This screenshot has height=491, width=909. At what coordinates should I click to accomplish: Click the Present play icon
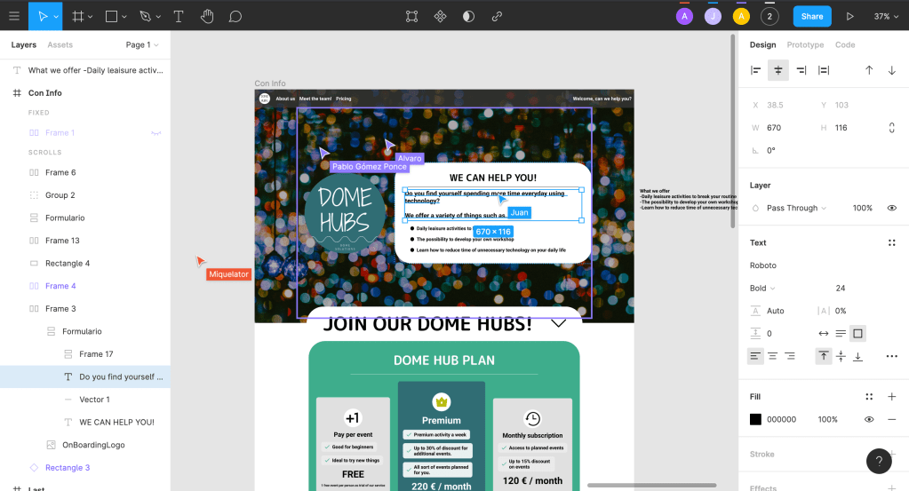click(x=850, y=16)
